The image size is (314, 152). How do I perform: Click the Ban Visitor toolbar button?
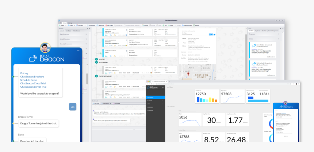pyautogui.click(x=109, y=25)
